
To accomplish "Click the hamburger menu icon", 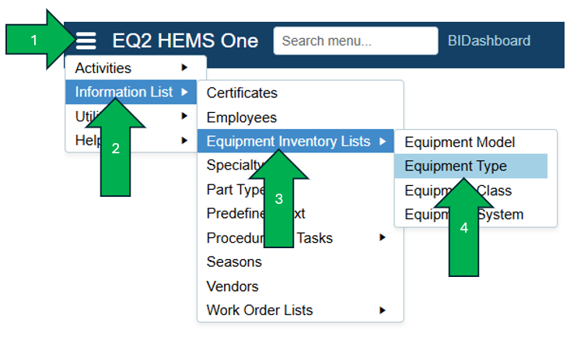I will pos(86,41).
